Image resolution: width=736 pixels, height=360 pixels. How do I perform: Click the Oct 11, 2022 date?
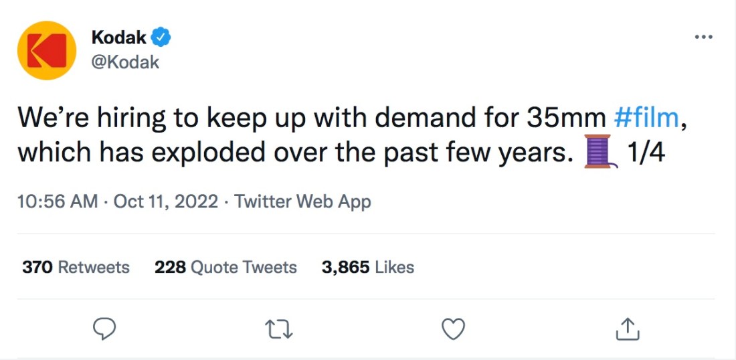[x=166, y=201]
